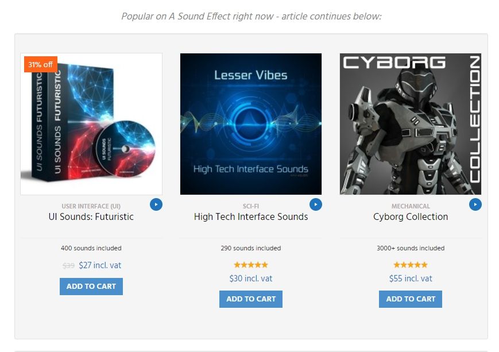This screenshot has height=352, width=499.
Task: View star rating for Cyborg Collection
Action: (x=411, y=265)
